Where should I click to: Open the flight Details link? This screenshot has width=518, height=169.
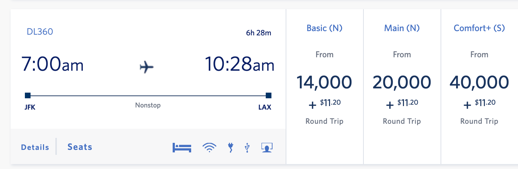35,147
